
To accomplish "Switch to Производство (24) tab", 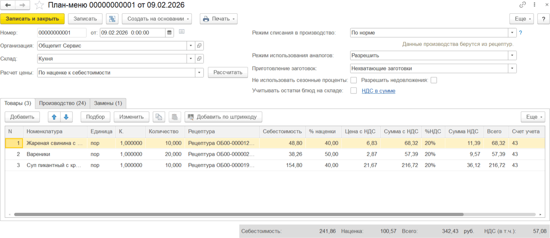I will 62,103.
